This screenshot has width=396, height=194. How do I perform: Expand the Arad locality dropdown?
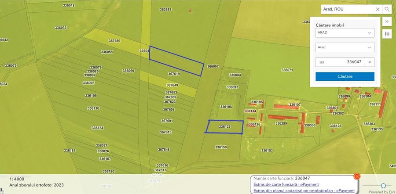pyautogui.click(x=345, y=47)
